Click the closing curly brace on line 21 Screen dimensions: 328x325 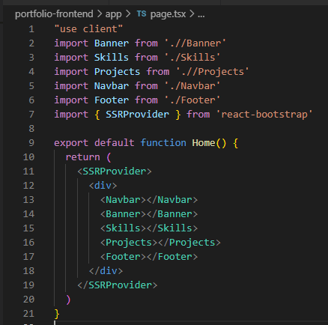(57, 314)
